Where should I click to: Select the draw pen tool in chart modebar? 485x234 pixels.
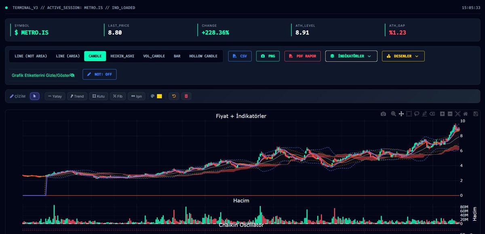coord(424,114)
